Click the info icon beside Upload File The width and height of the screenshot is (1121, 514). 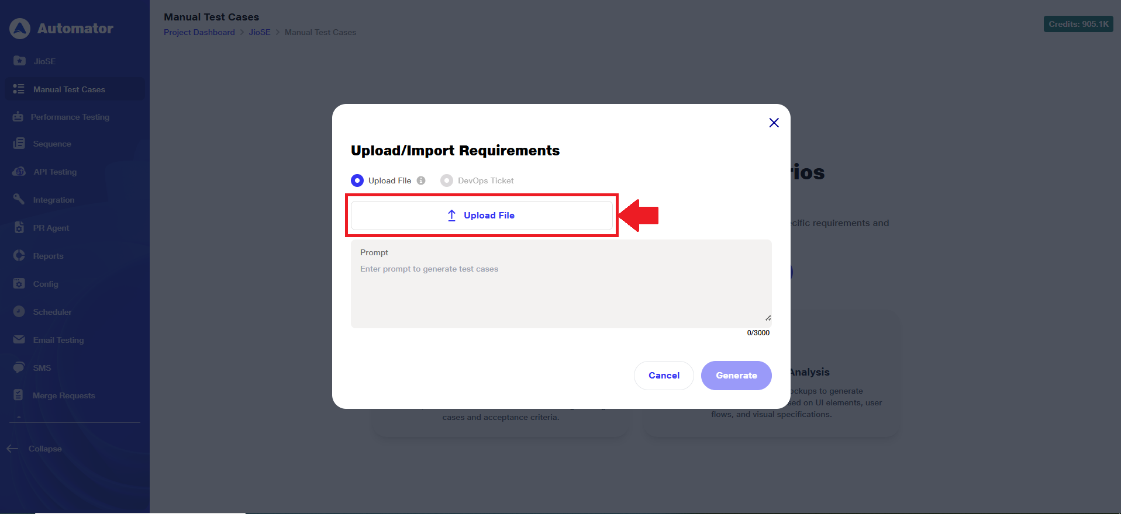coord(421,180)
